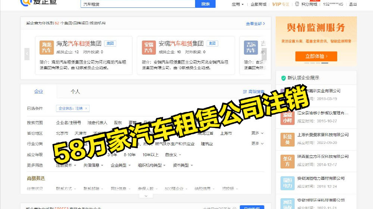The width and height of the screenshot is (373, 209).
Task: Click 立即体验 on the 舆情监测 banner
Action: 316,56
